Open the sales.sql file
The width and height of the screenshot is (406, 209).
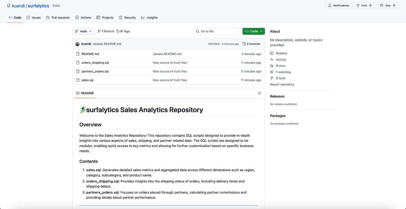pyautogui.click(x=88, y=80)
